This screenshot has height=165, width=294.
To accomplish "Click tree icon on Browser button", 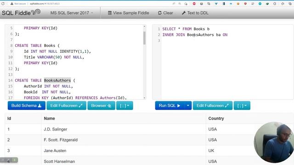I will (x=109, y=106).
